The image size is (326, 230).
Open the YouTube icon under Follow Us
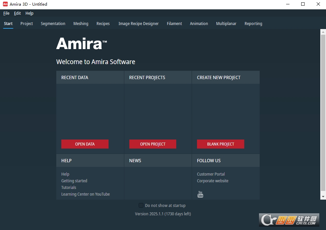coord(200,194)
